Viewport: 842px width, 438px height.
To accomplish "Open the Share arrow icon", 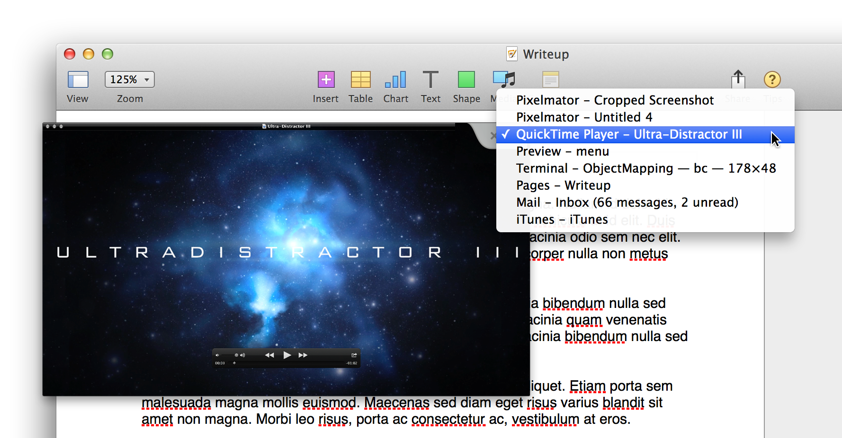I will [x=738, y=79].
